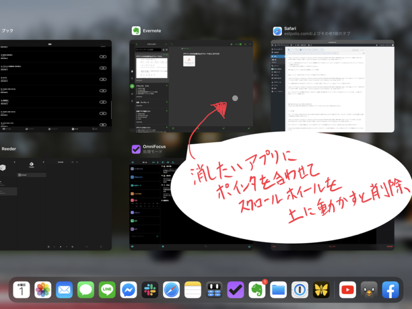Image resolution: width=412 pixels, height=309 pixels.
Task: Select プロジェクト in OmniFocus sidebar
Action: [145, 177]
